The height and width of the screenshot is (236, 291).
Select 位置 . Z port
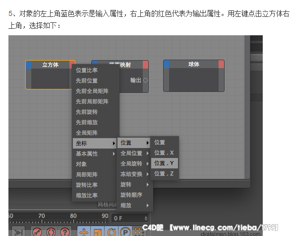[165, 173]
